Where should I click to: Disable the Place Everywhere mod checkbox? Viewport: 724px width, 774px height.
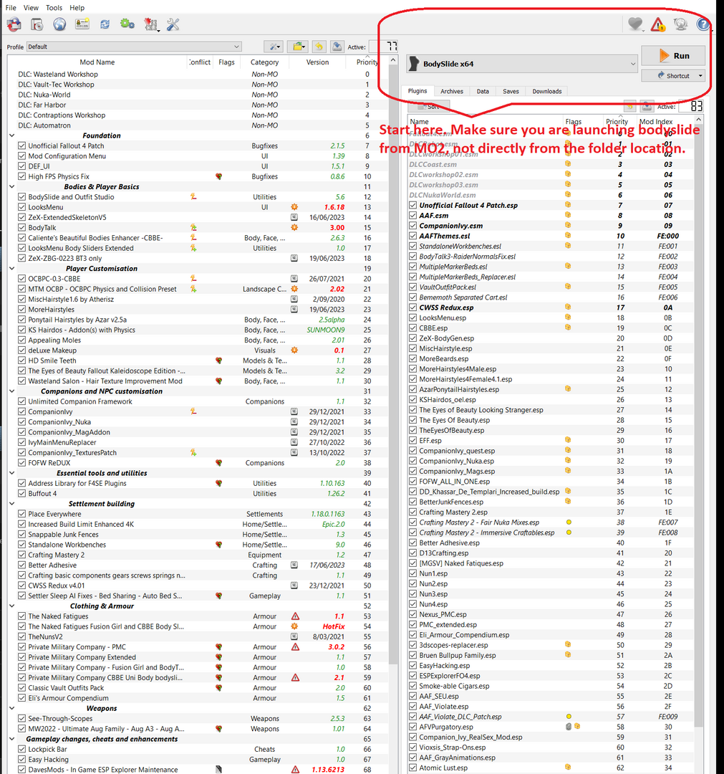21,514
